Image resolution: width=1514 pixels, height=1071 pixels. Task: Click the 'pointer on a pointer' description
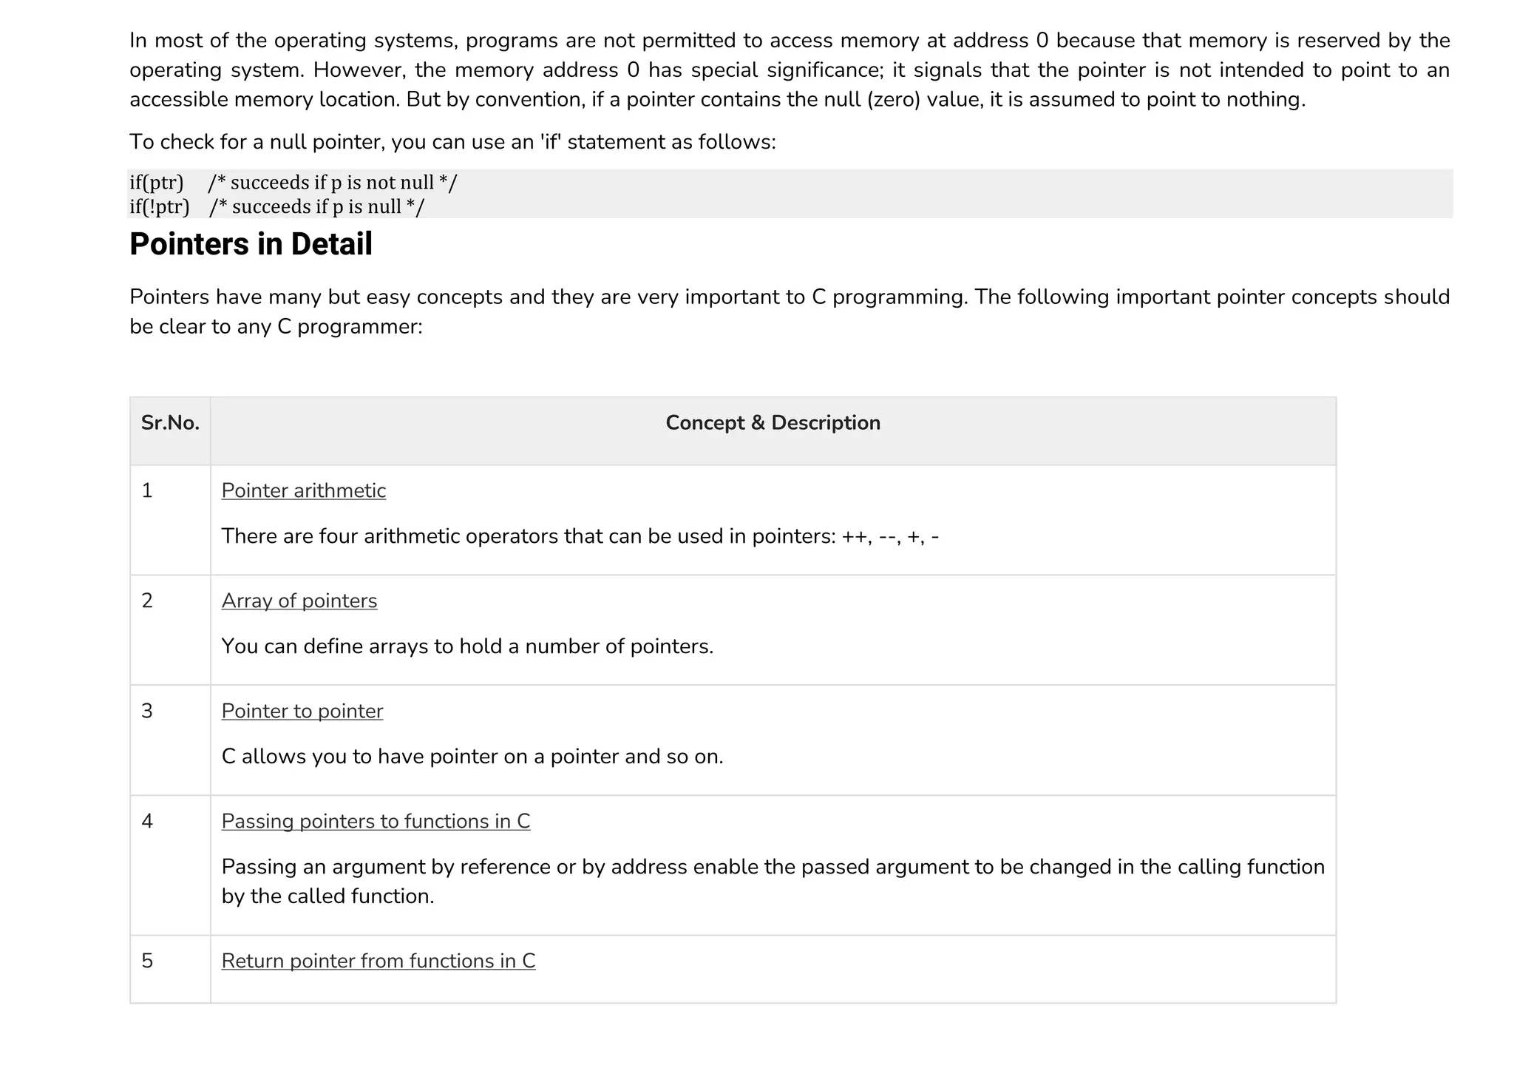(472, 757)
